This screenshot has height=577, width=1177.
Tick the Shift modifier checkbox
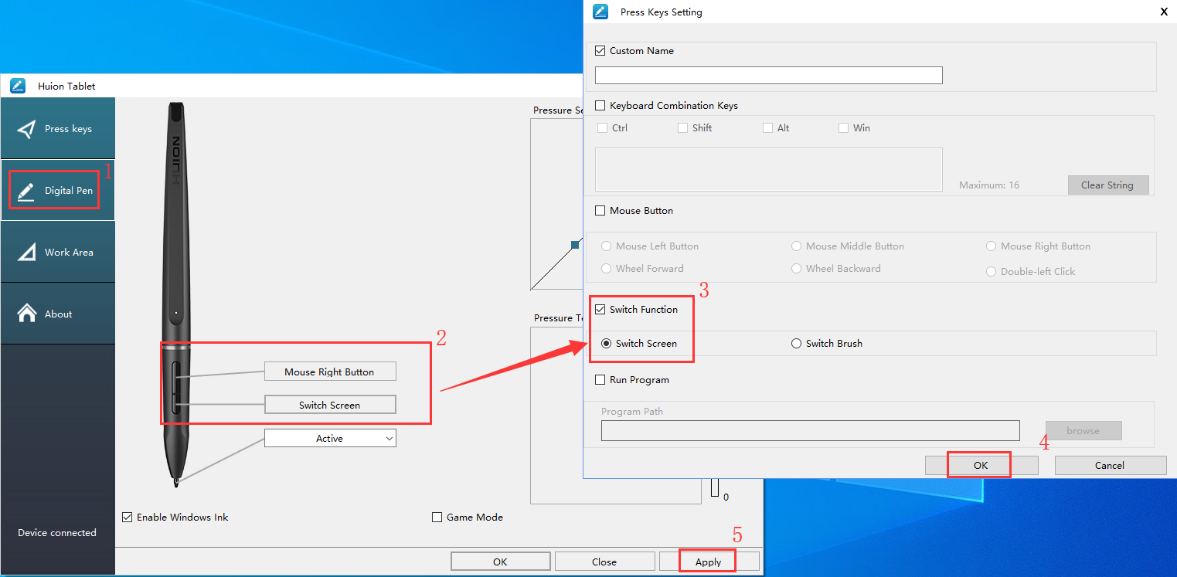coord(682,128)
